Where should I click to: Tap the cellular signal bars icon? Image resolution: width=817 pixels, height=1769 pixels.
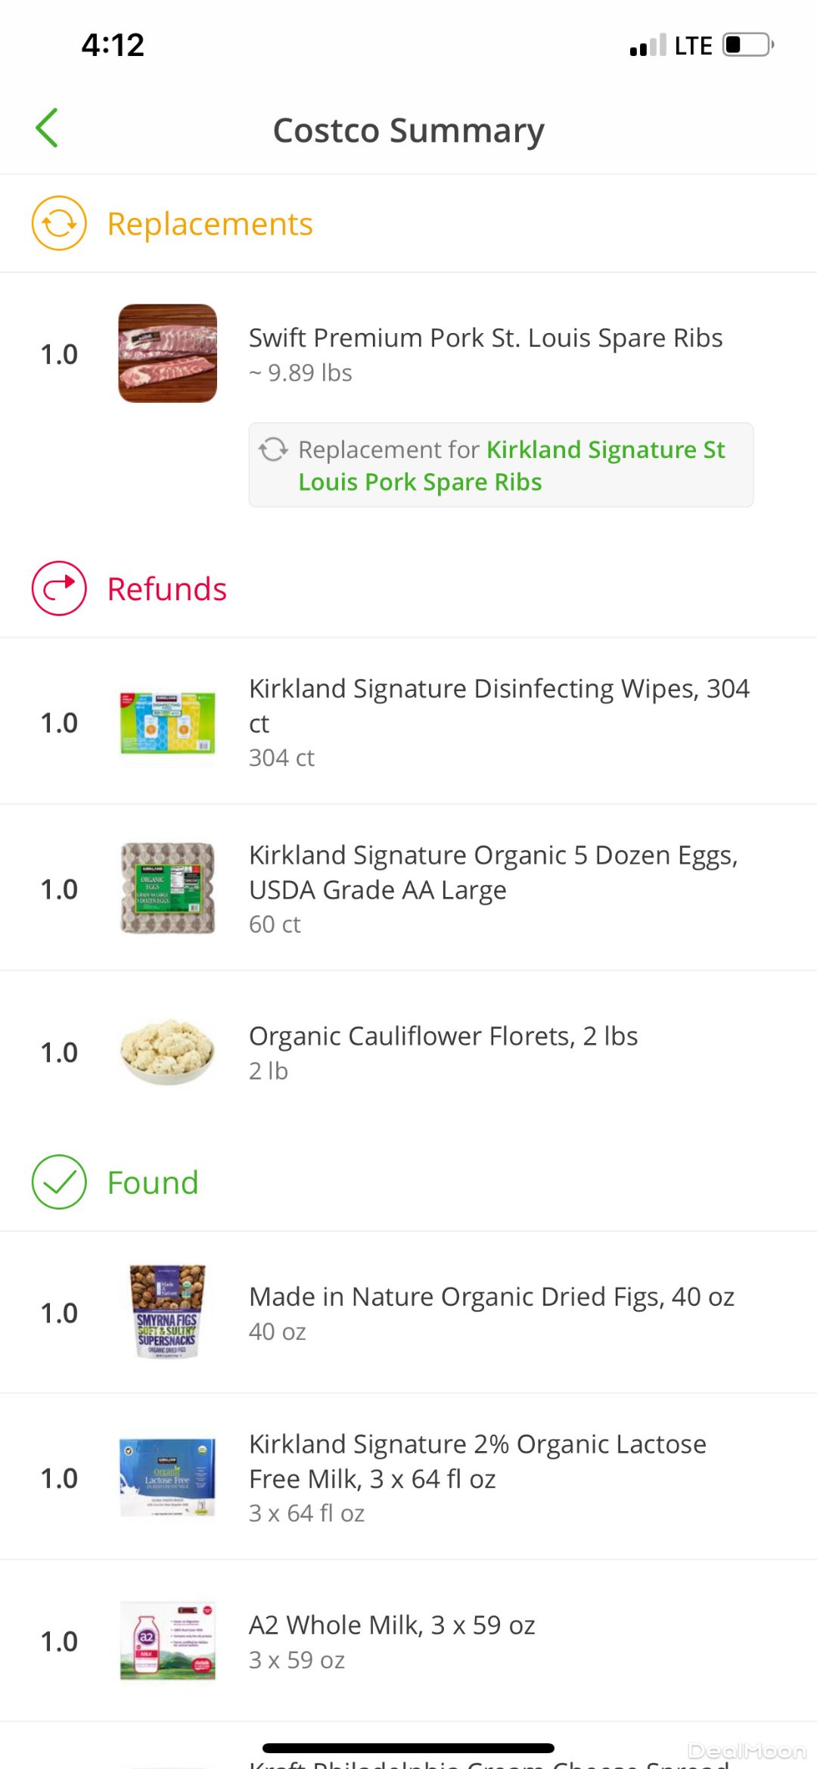pos(648,45)
